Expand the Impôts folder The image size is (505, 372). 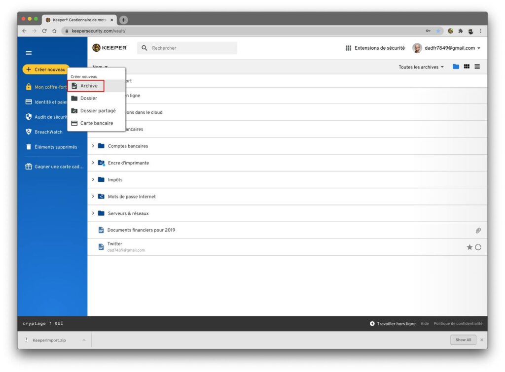click(93, 180)
